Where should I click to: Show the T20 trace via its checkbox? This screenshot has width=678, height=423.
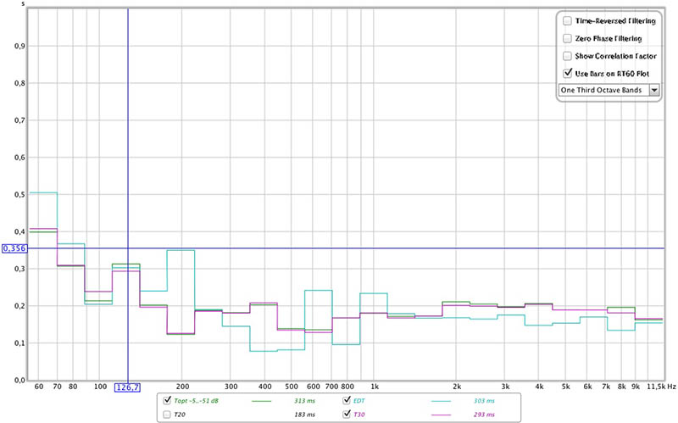pos(167,414)
